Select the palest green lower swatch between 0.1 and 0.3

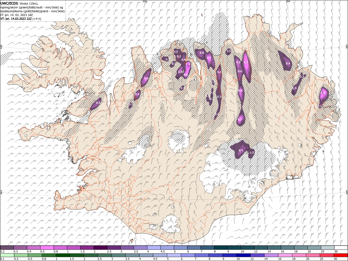click(7, 255)
